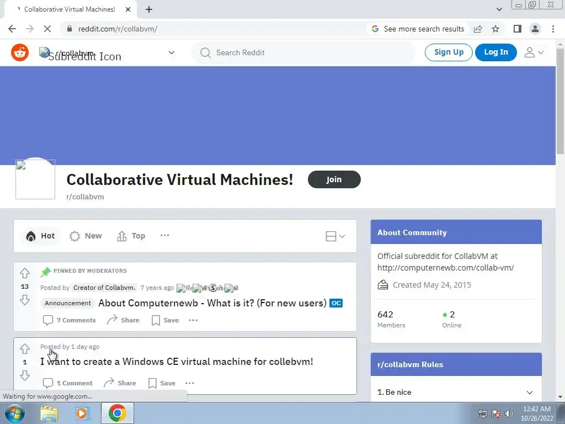Screen dimensions: 565x424
Task: Click the volume speaker tray icon
Action: coord(509,414)
